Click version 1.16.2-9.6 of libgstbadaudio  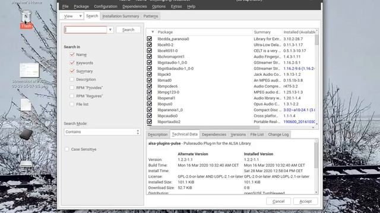click(x=299, y=69)
